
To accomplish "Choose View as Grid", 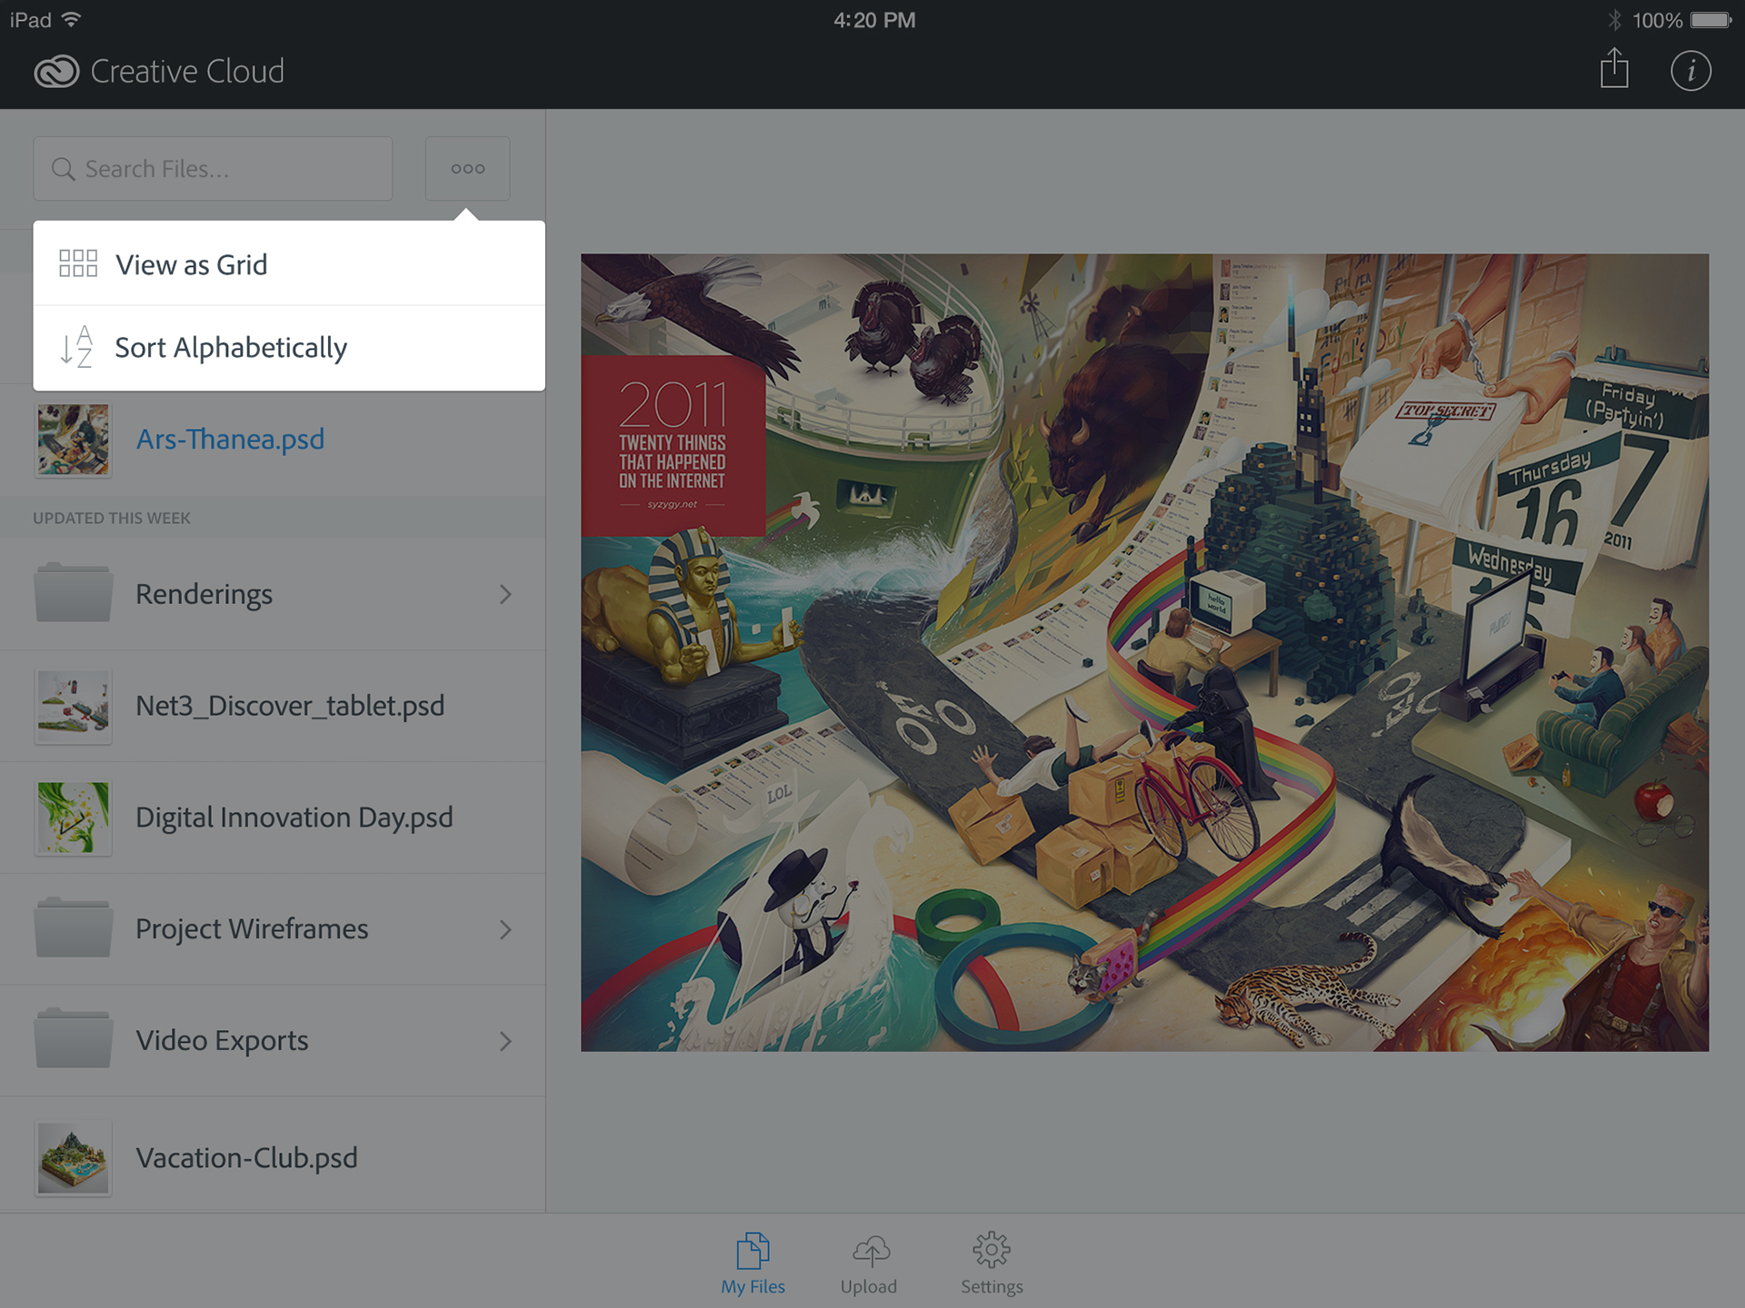I will click(x=289, y=263).
